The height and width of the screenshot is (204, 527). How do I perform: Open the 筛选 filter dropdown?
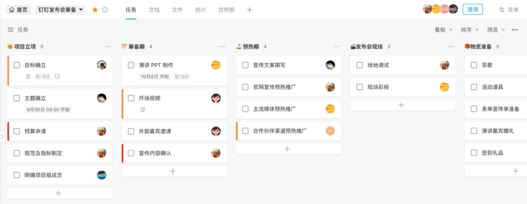click(496, 30)
